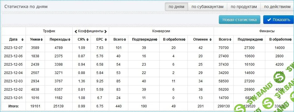The height and width of the screenshot is (112, 294).
Task: Sort by EPC column sort icon
Action: (106, 40)
